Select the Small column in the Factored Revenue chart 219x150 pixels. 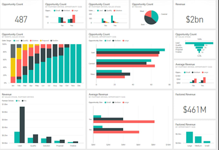(x=207, y=142)
